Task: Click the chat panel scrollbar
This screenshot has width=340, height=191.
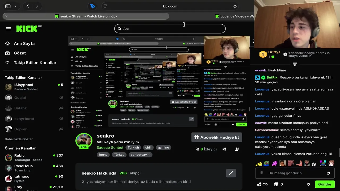Action: 339,153
